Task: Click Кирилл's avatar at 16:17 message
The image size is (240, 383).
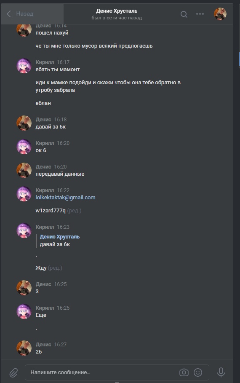Action: 24,66
